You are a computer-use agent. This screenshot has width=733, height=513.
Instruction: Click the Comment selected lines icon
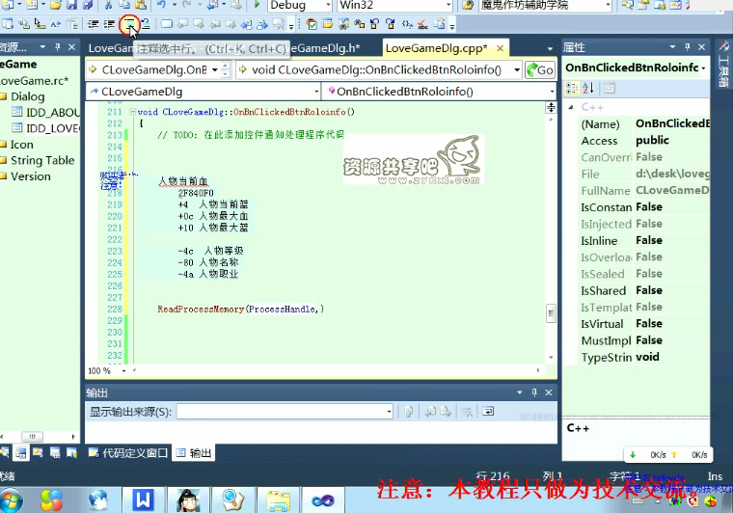click(x=129, y=24)
